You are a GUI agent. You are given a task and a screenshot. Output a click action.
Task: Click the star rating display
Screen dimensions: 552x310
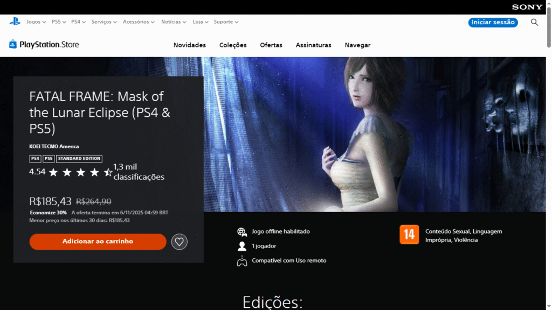[80, 172]
